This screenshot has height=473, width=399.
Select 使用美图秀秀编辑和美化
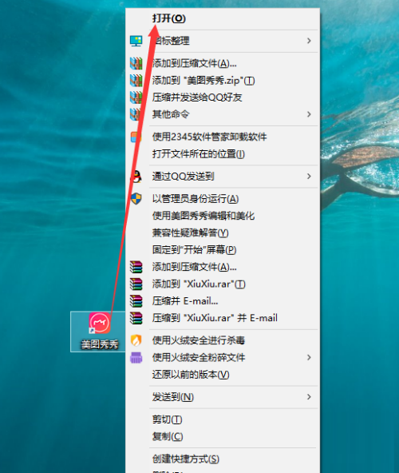tap(203, 216)
